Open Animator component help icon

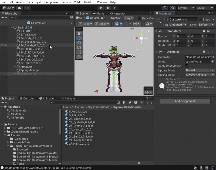pos(204,52)
